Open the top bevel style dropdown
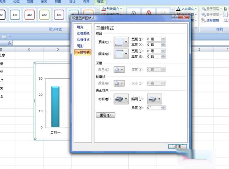Viewport: 229px width, 169px height. [x=121, y=42]
